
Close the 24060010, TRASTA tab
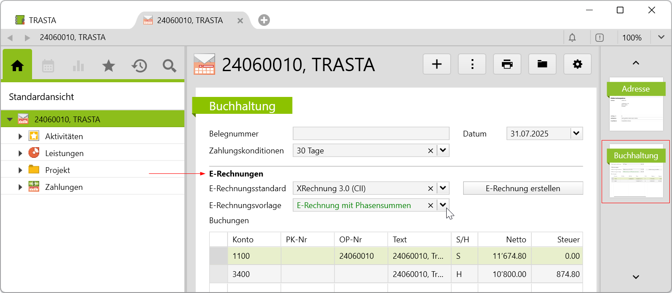pyautogui.click(x=240, y=20)
